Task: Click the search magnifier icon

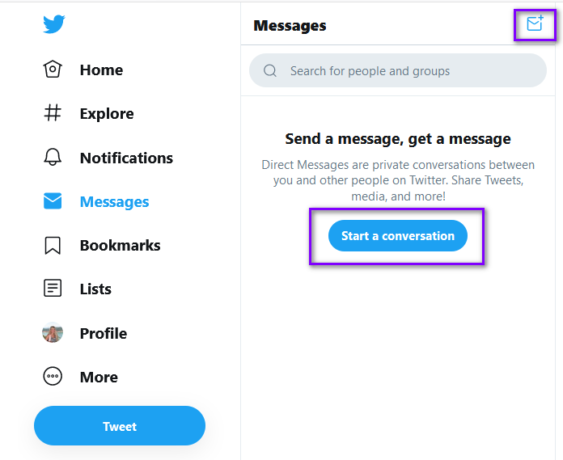Action: (270, 70)
